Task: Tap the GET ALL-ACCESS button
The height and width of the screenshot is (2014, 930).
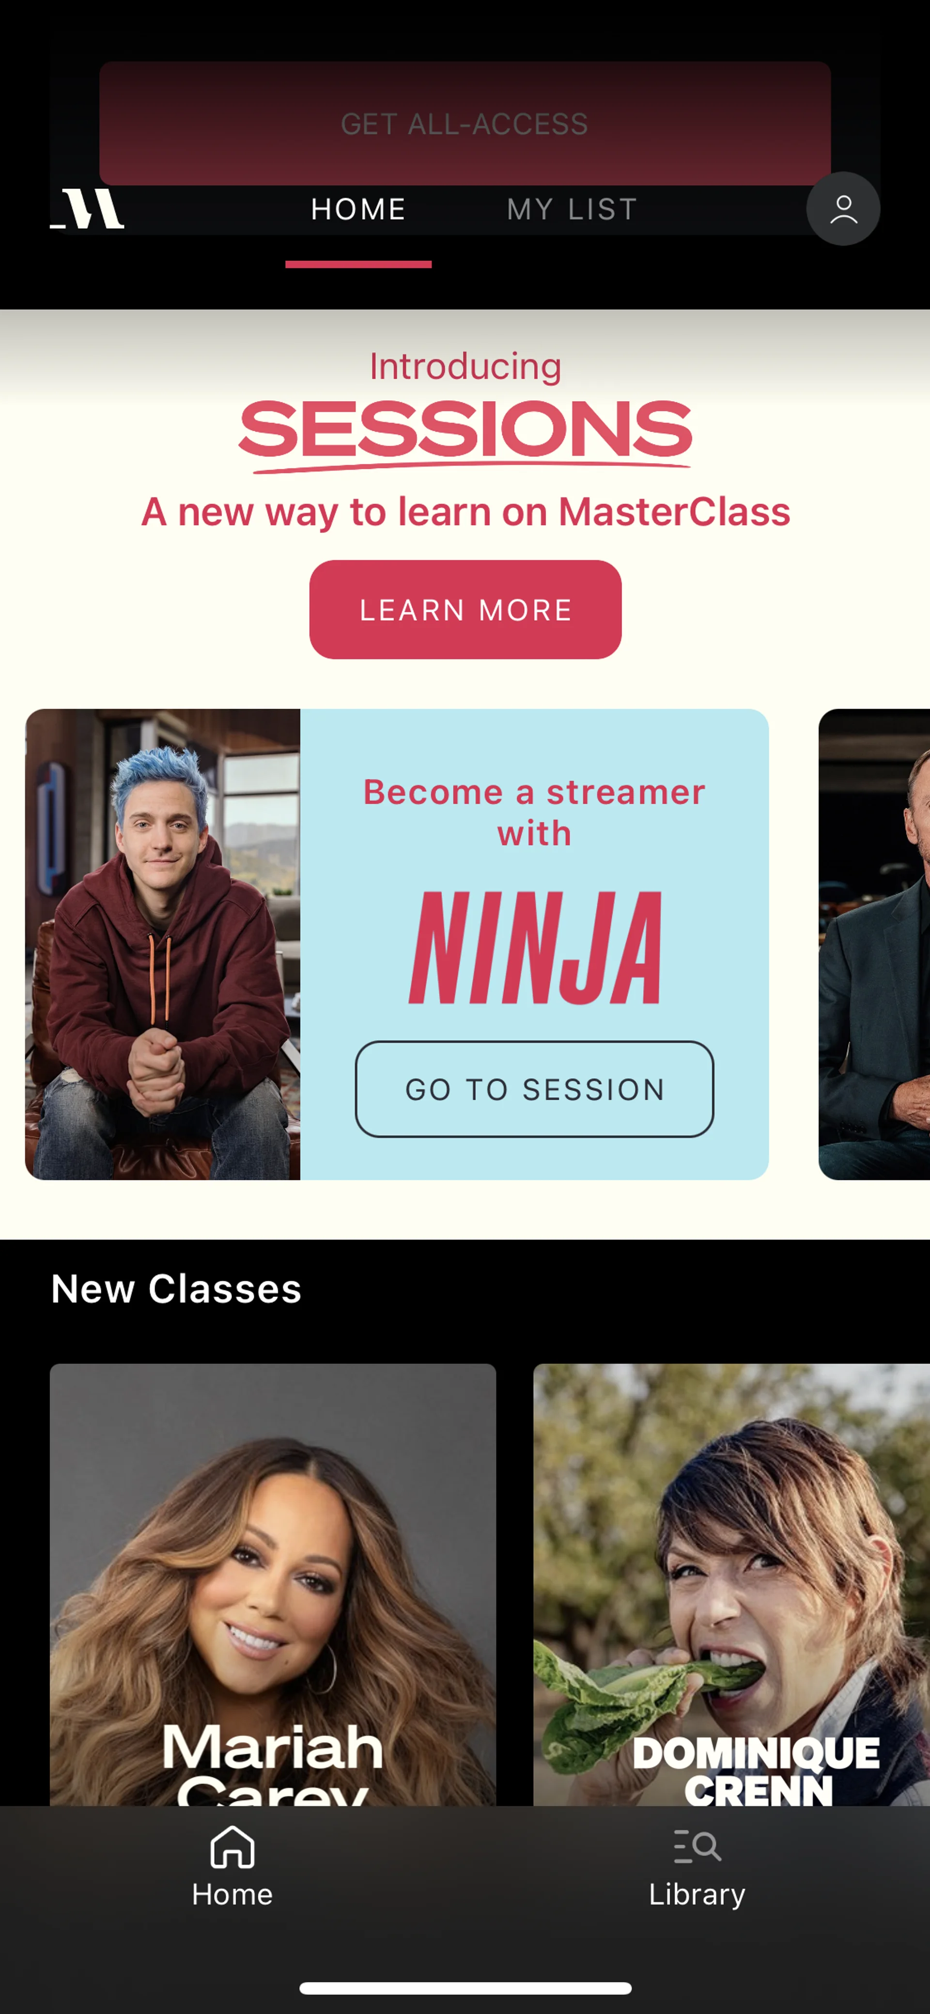Action: (465, 124)
